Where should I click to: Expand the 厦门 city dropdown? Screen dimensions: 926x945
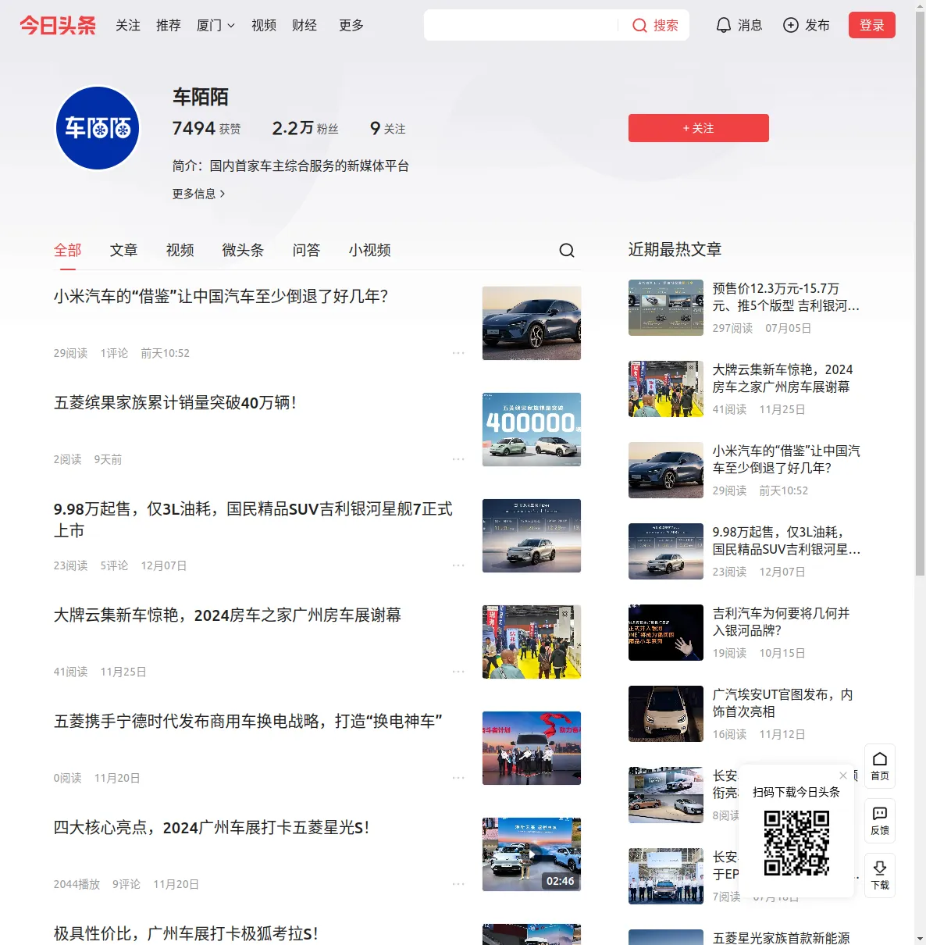(x=215, y=25)
